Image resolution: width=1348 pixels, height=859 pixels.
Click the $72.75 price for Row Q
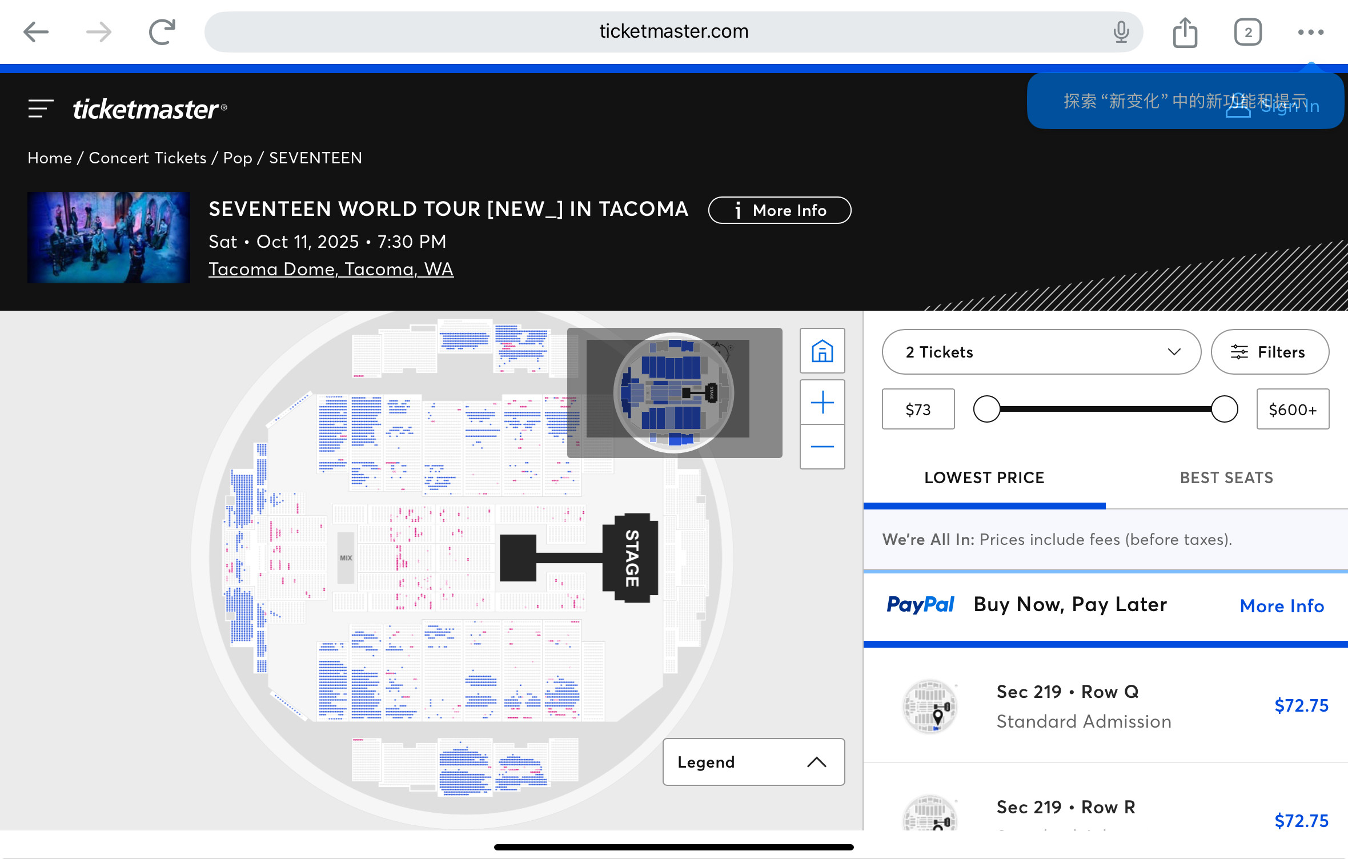pyautogui.click(x=1301, y=706)
